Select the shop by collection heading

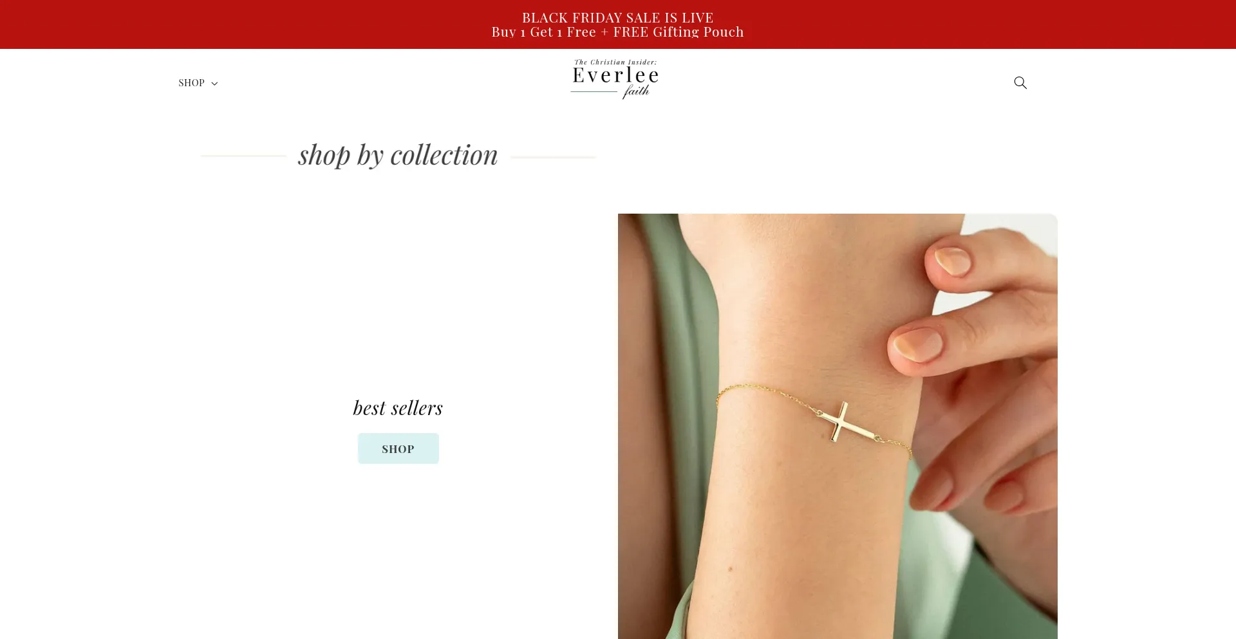398,155
